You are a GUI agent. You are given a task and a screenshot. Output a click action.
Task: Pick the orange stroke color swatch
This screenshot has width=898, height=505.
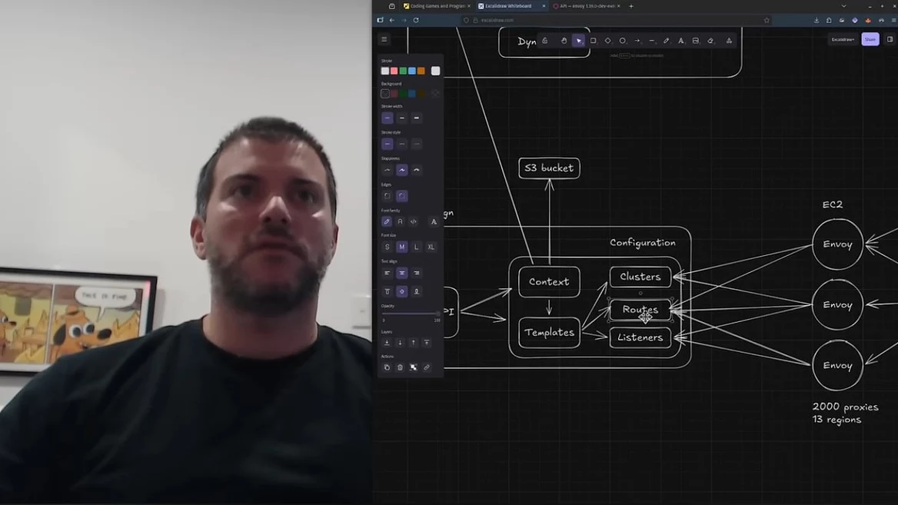coord(421,71)
